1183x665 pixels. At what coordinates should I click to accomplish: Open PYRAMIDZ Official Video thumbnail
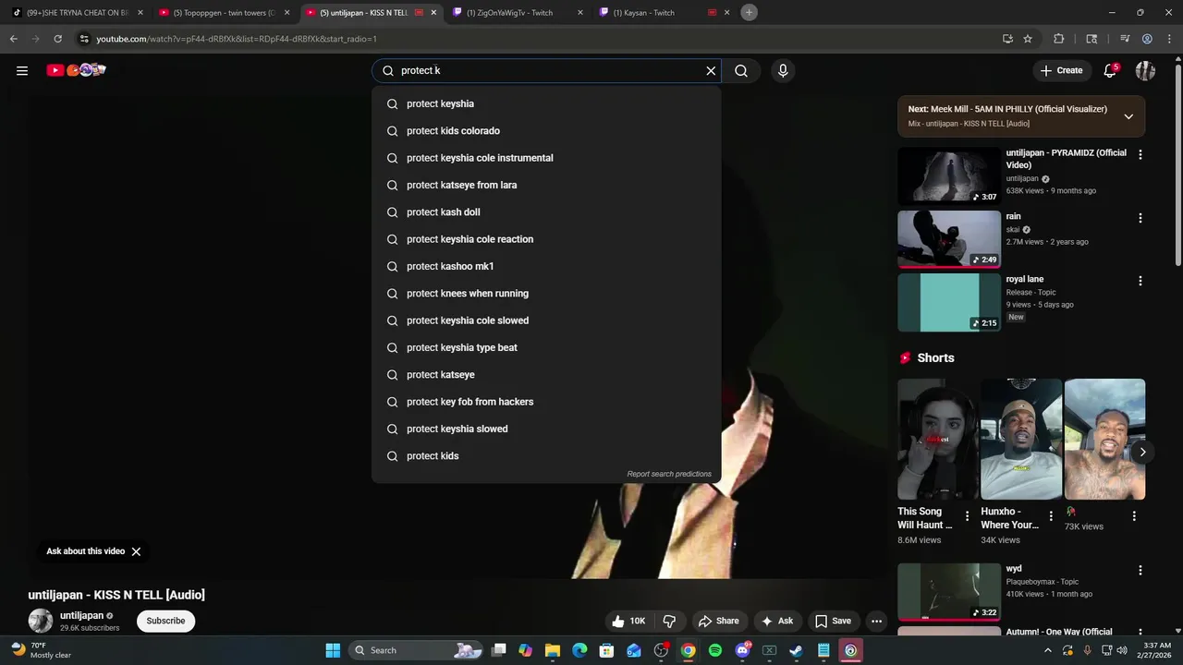(x=949, y=175)
